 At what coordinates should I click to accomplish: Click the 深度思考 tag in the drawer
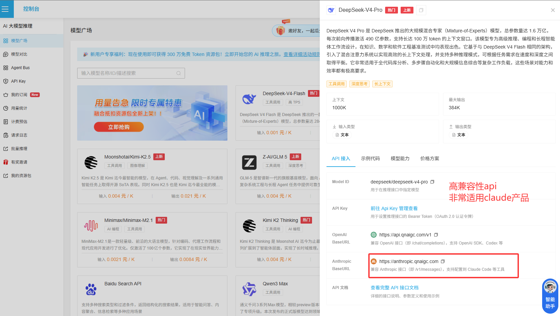click(360, 84)
